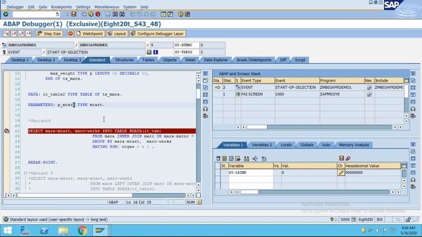422x237 pixels.
Task: Click the Variable column header
Action: [251, 166]
